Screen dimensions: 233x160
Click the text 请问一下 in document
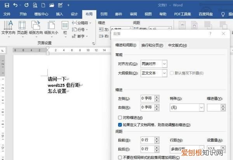[57, 79]
